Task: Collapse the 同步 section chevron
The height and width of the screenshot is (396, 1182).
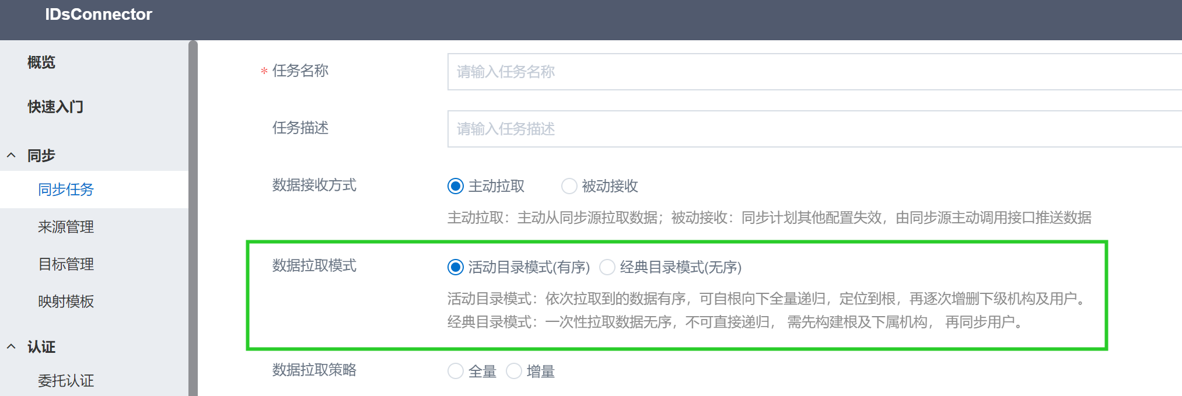Action: click(x=11, y=155)
